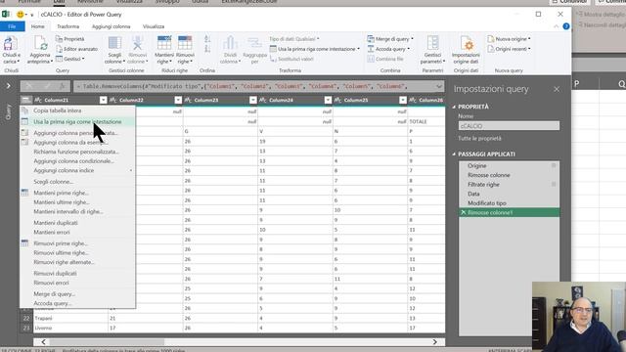Sort ascending with the A-Z icon
The image size is (626, 352).
click(x=207, y=39)
